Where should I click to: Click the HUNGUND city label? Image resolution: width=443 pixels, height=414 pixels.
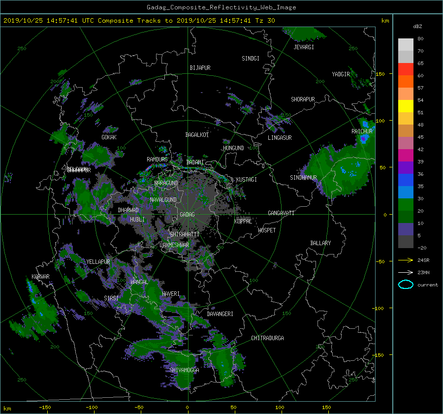pyautogui.click(x=233, y=148)
